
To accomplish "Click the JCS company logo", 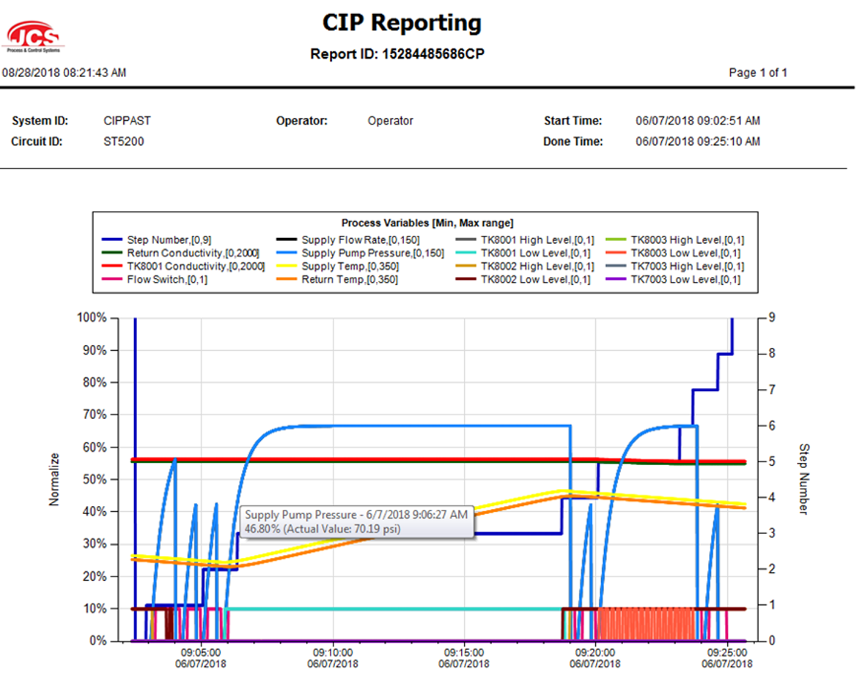I will (x=33, y=37).
